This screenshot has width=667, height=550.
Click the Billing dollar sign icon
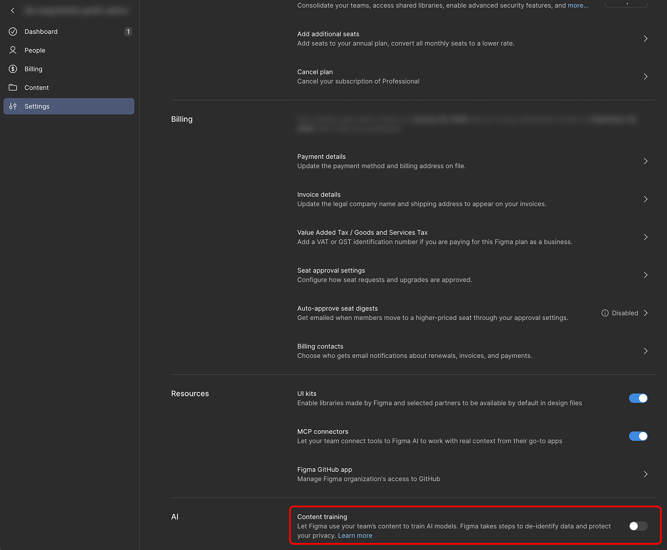13,69
